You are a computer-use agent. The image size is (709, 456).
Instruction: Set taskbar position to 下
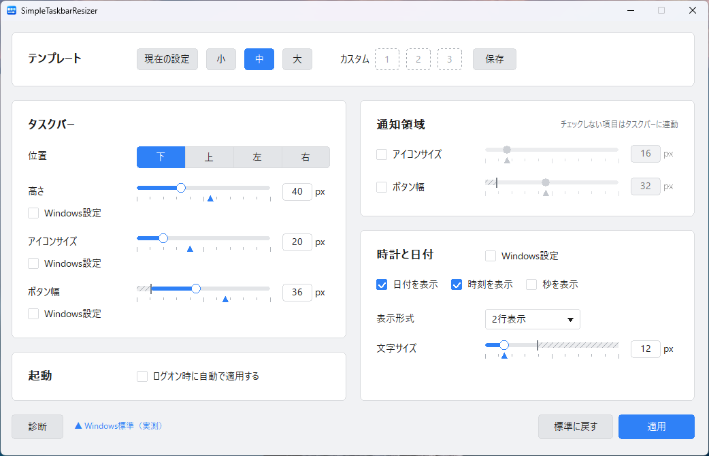[x=161, y=157]
